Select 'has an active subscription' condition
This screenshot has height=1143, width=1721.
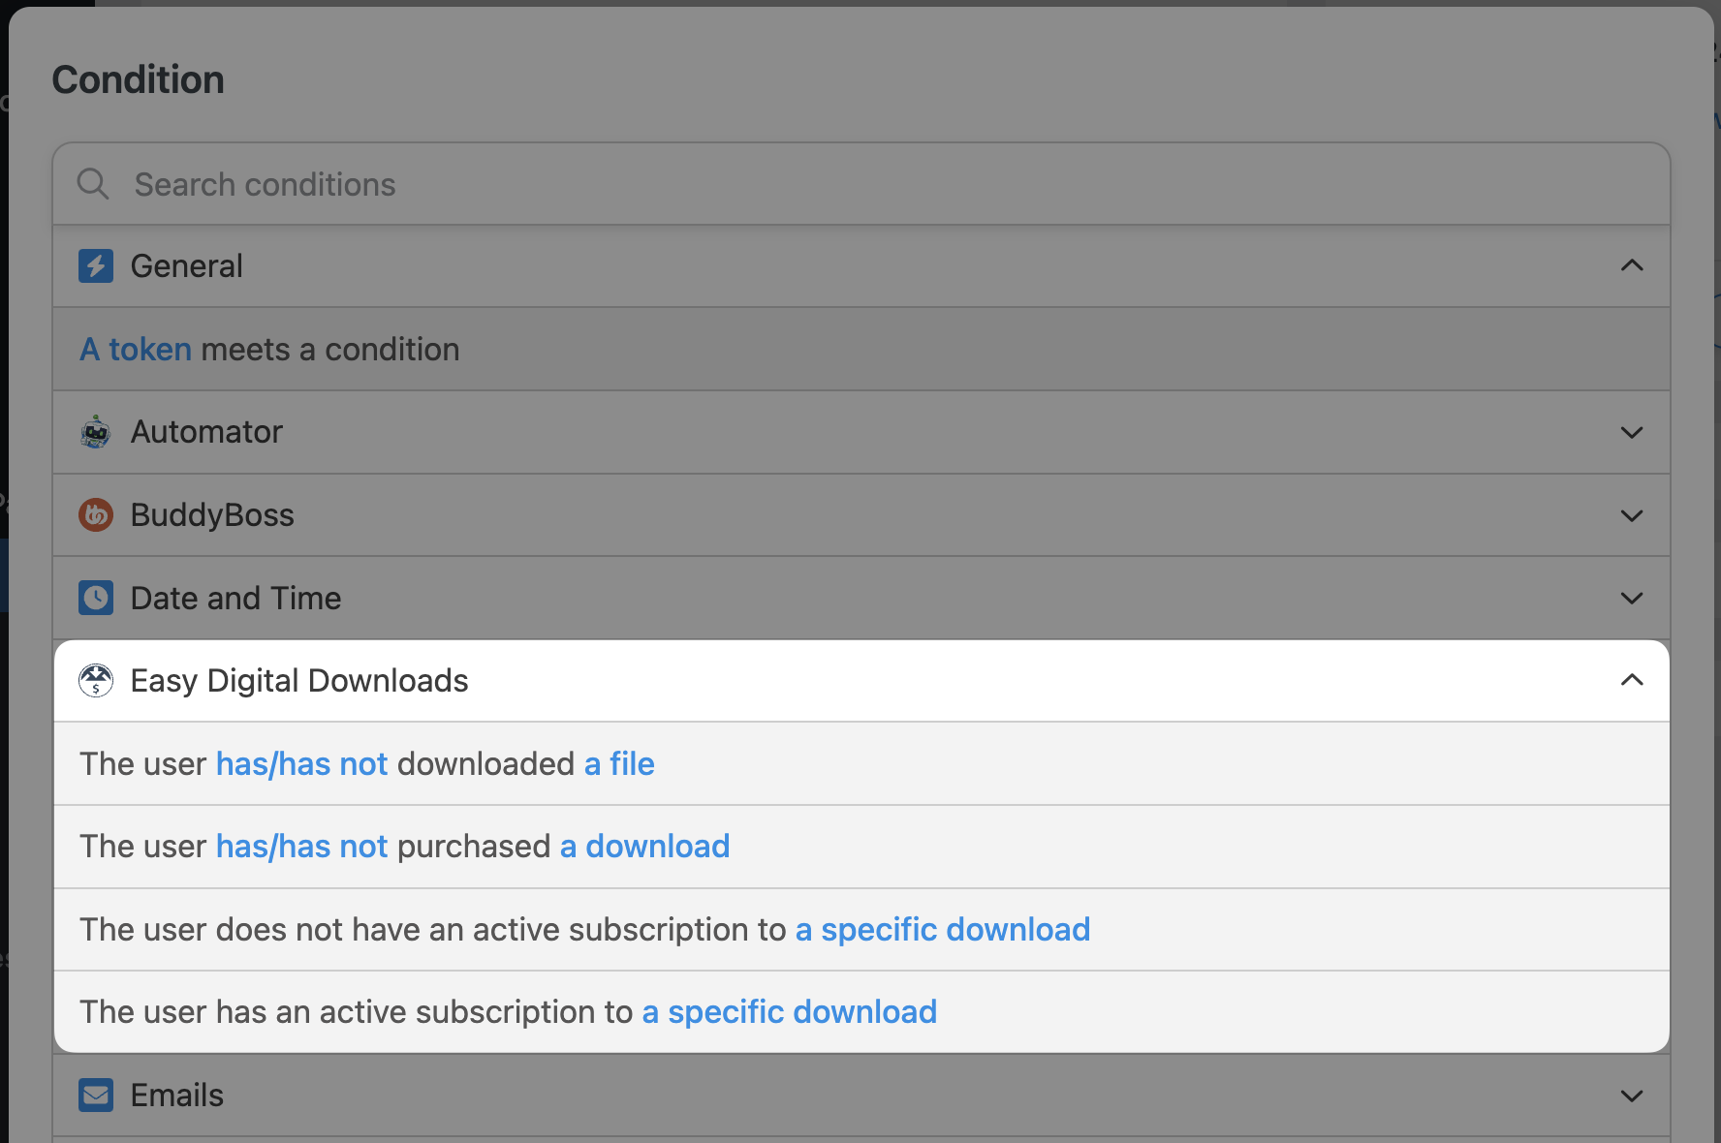click(508, 1012)
